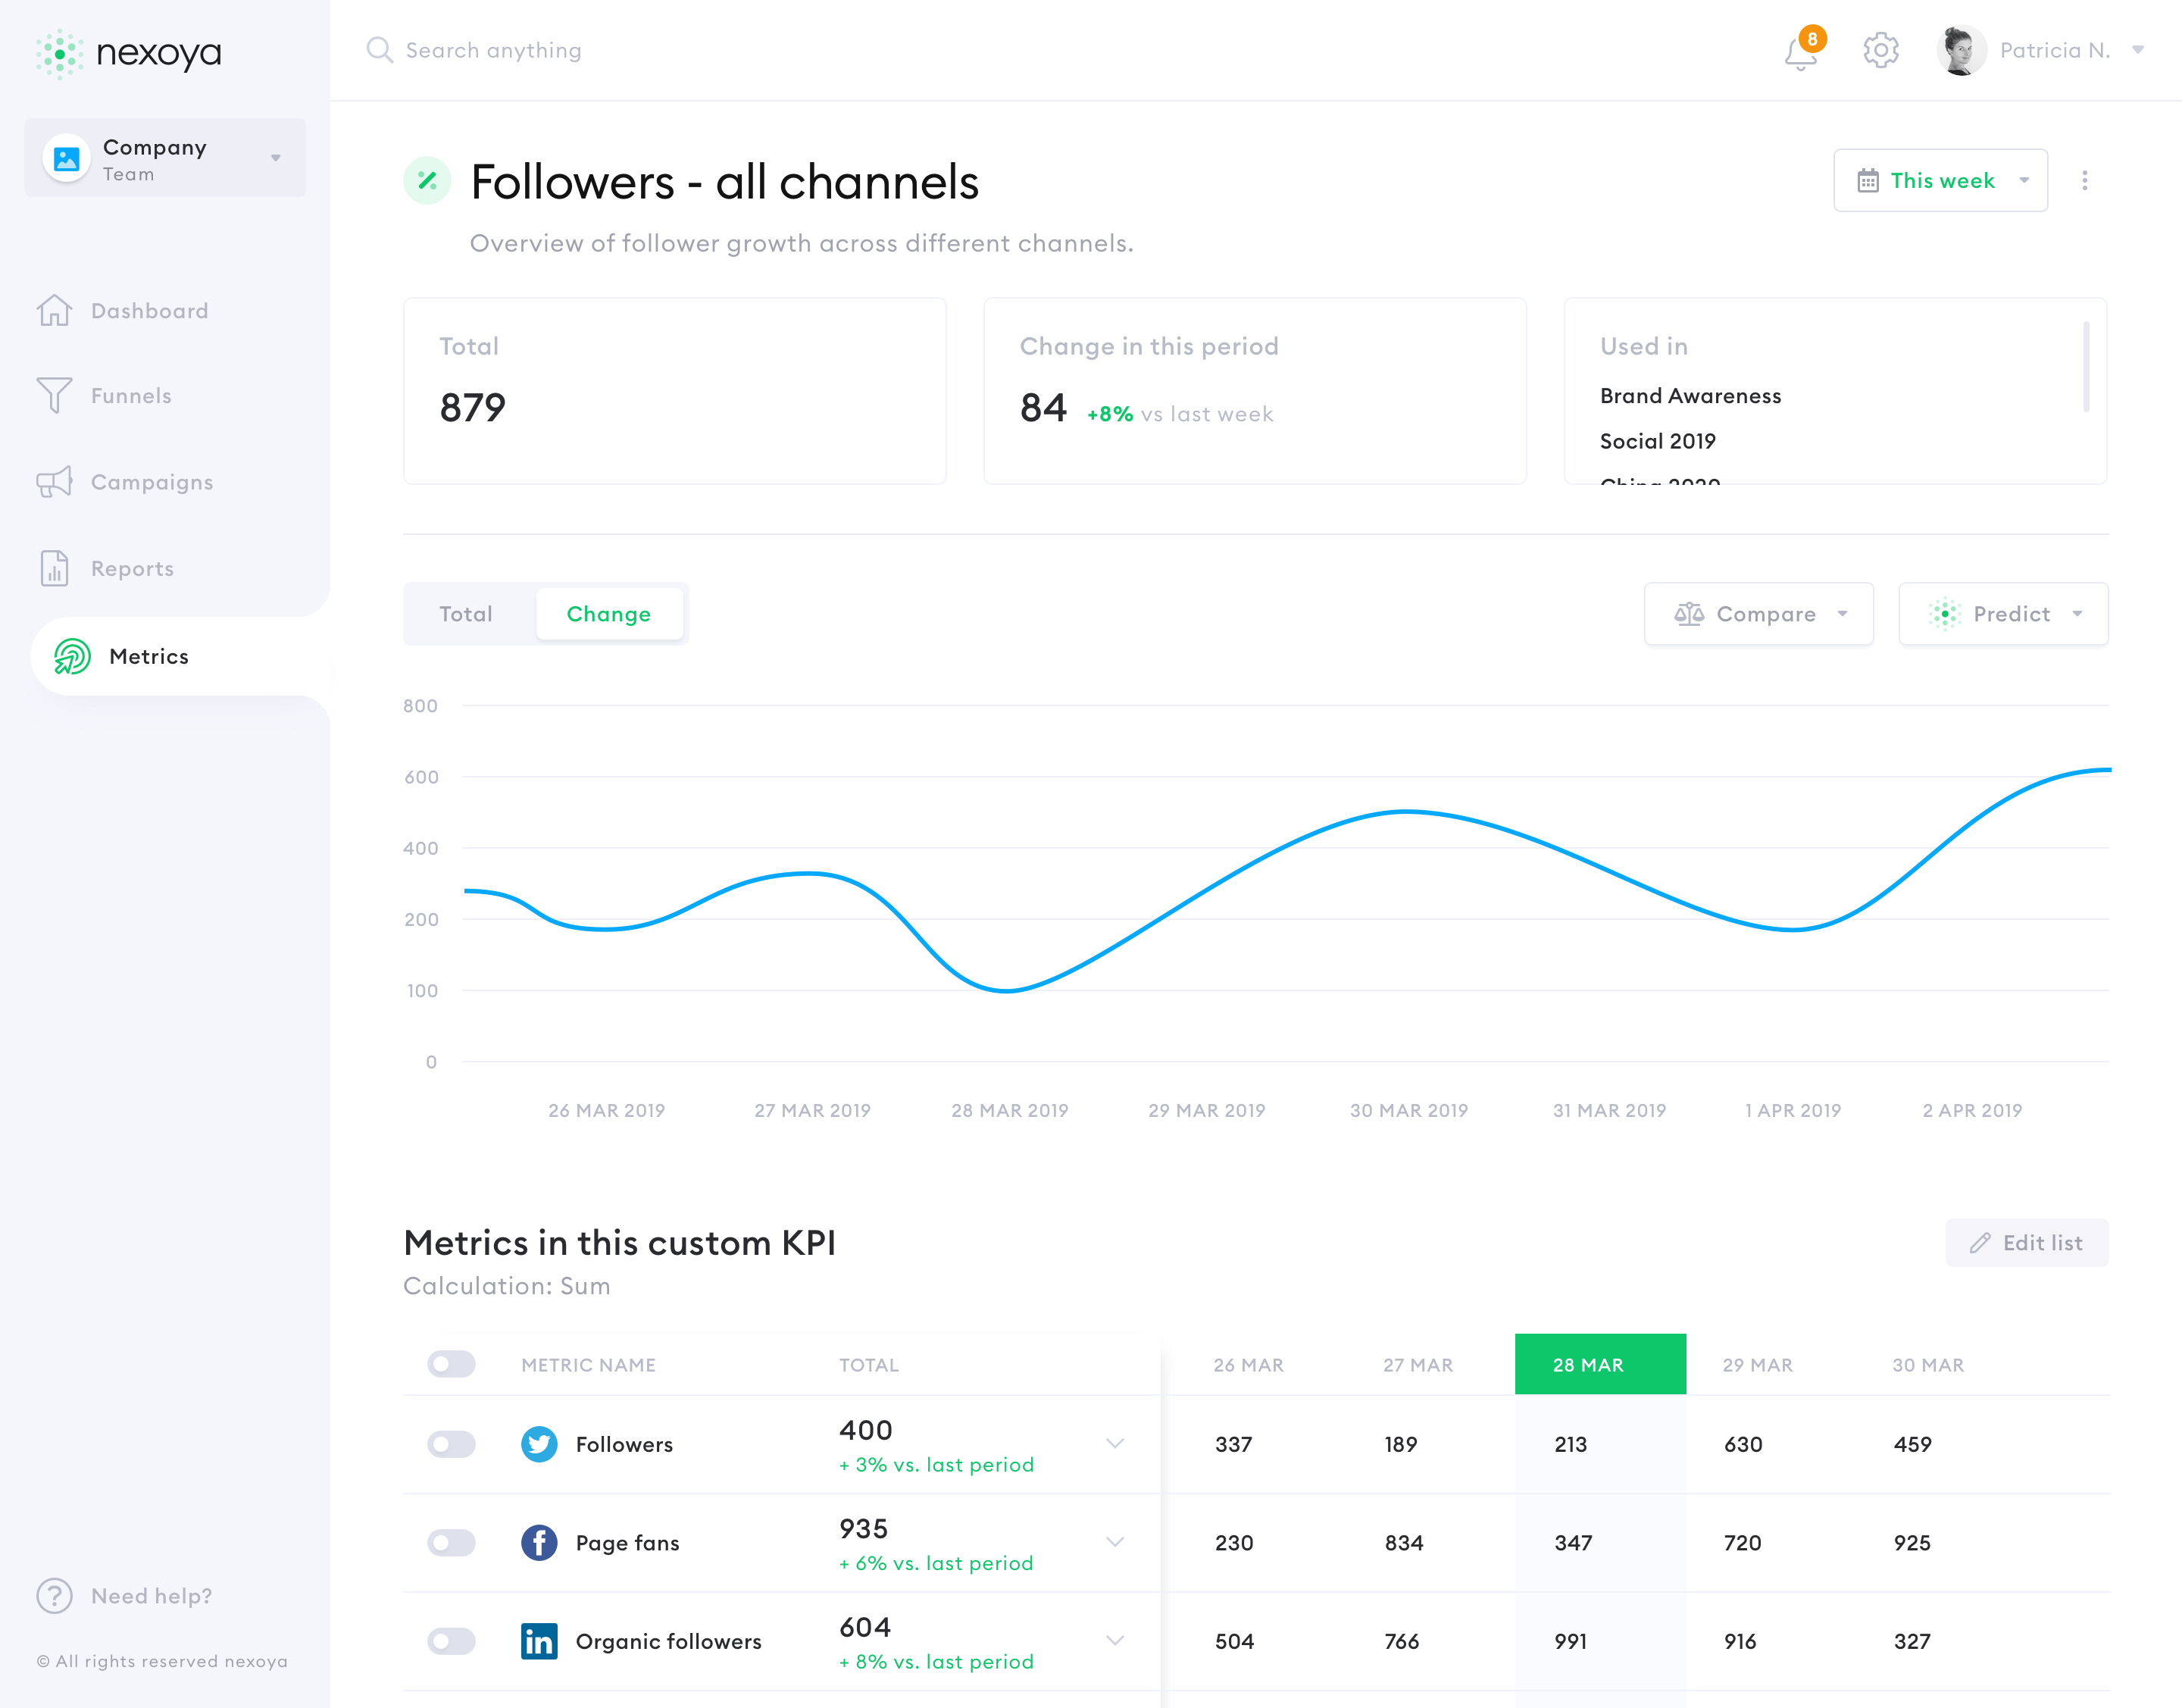
Task: Toggle the Followers metric switch
Action: 451,1444
